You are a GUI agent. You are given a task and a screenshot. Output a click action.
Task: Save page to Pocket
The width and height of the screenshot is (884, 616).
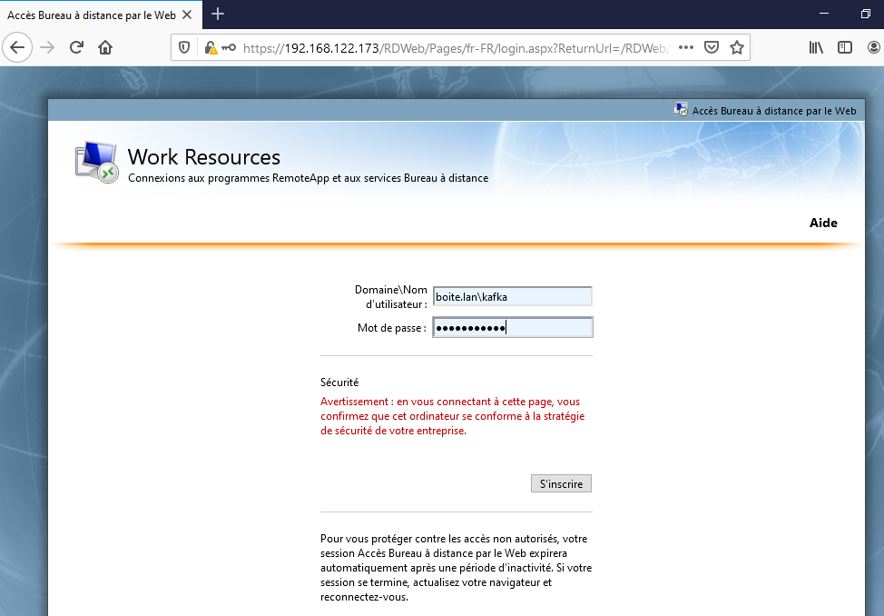pos(712,47)
